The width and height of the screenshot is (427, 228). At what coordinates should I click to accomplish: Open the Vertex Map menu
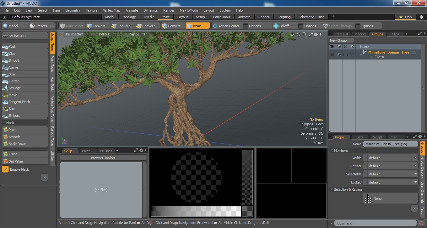tap(111, 10)
